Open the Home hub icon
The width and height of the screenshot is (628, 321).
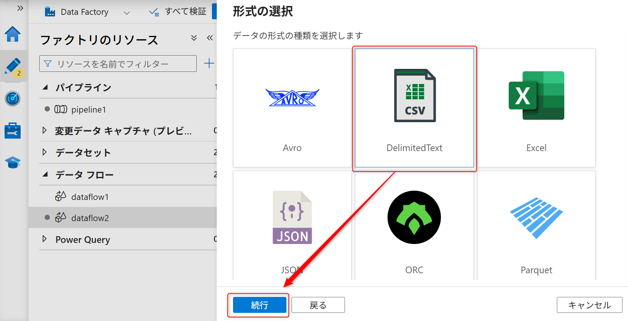coord(13,34)
